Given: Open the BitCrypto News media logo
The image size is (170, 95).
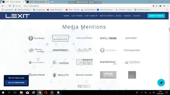Looking at the screenshot, I should [x=84, y=62].
